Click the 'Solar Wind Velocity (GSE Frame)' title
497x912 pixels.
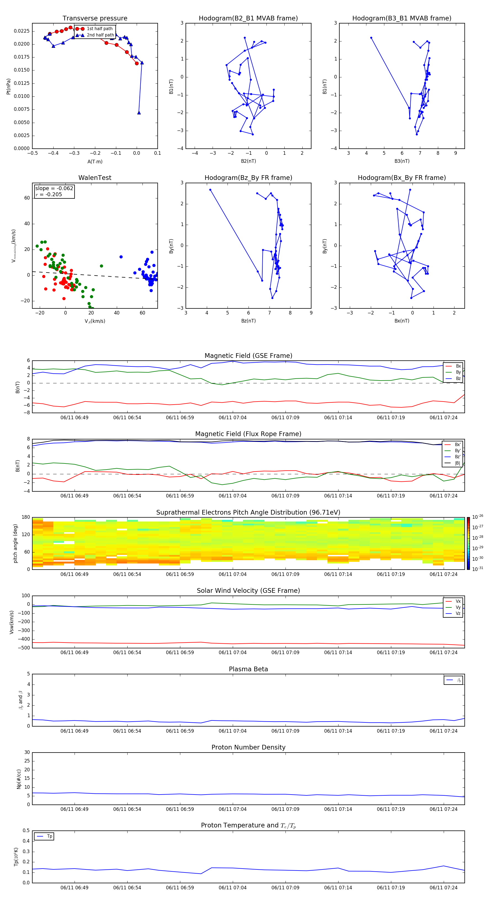tap(248, 591)
